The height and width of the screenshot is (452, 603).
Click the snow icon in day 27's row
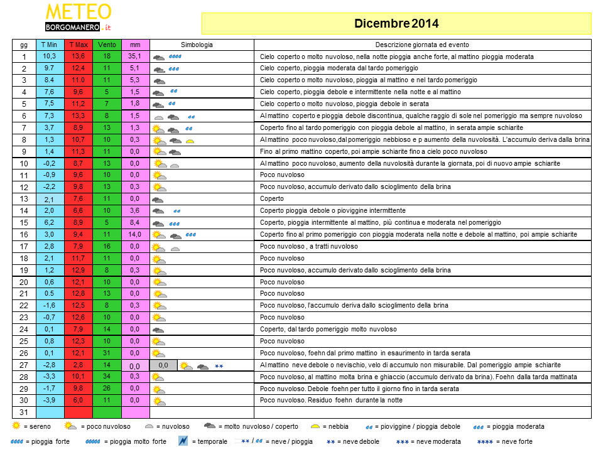(x=219, y=366)
